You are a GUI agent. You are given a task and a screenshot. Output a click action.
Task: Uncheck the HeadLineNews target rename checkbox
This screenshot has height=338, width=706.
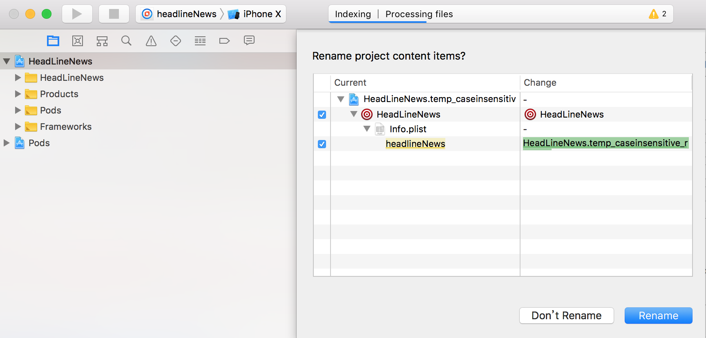click(x=322, y=115)
